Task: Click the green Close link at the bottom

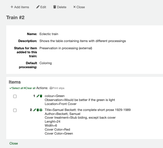Action: click(14, 143)
